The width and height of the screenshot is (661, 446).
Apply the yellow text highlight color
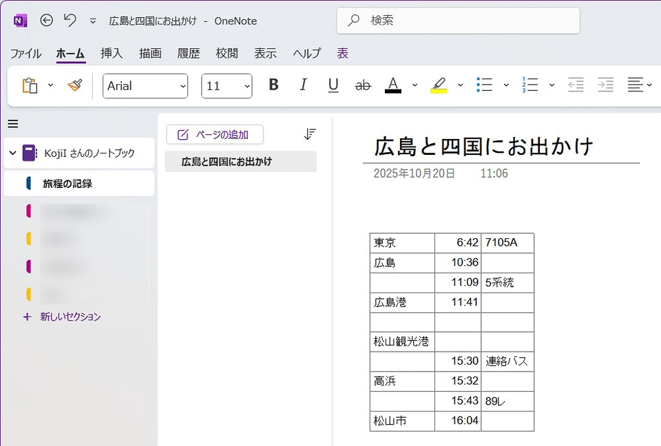pyautogui.click(x=439, y=85)
